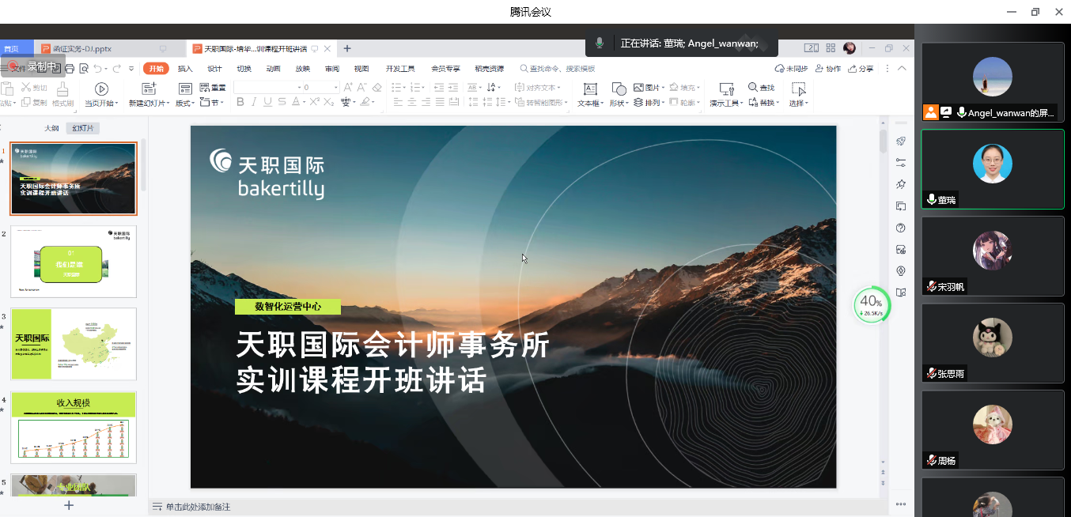Click the Italic formatting icon
1071x517 pixels.
[254, 102]
